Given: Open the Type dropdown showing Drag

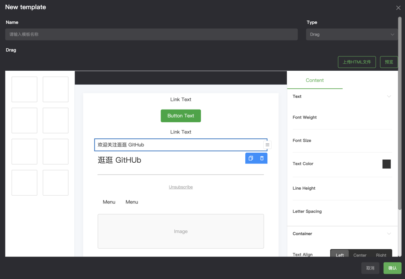Looking at the screenshot, I should [x=351, y=34].
